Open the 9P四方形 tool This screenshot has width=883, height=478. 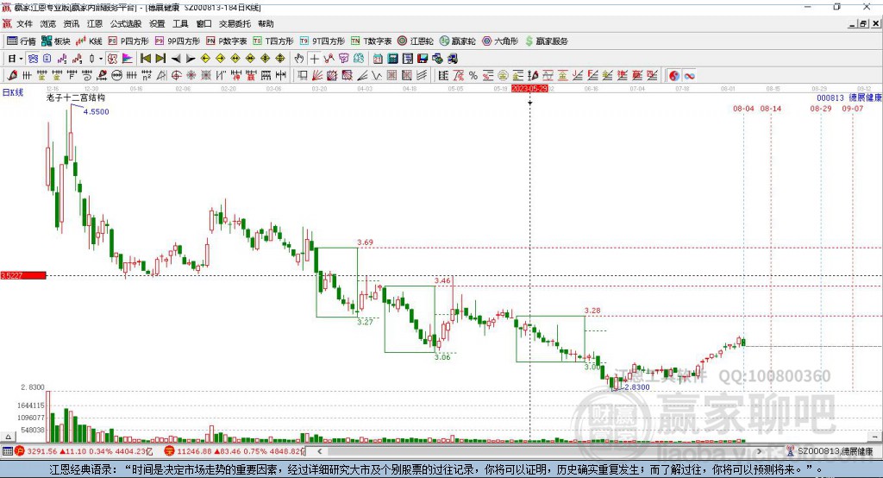pos(178,41)
